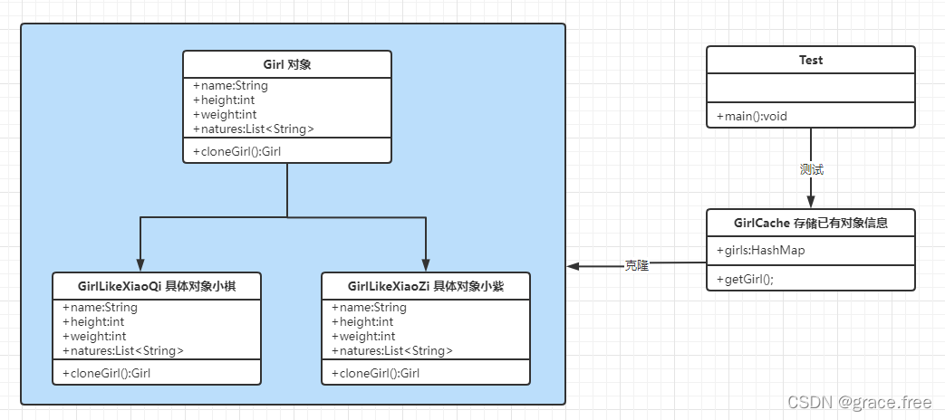Click the empty attributes section of Test class
This screenshot has width=945, height=420.
coord(811,89)
